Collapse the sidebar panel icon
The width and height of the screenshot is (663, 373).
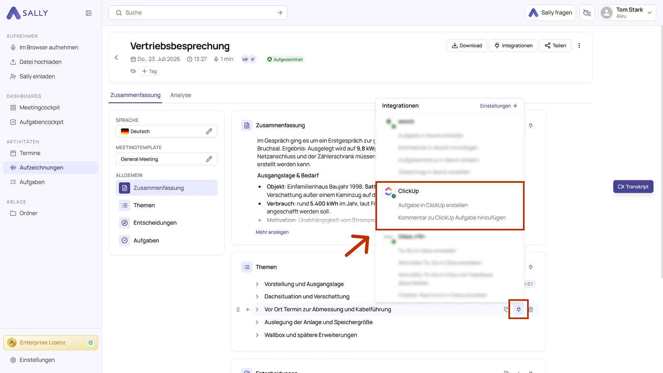pyautogui.click(x=88, y=13)
